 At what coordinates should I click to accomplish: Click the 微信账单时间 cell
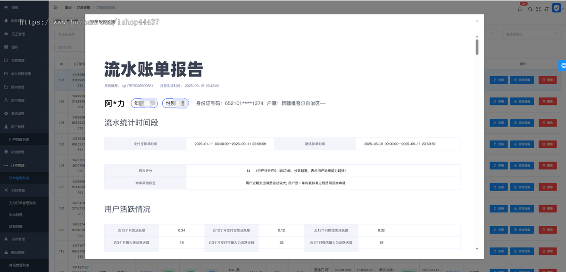click(x=315, y=144)
